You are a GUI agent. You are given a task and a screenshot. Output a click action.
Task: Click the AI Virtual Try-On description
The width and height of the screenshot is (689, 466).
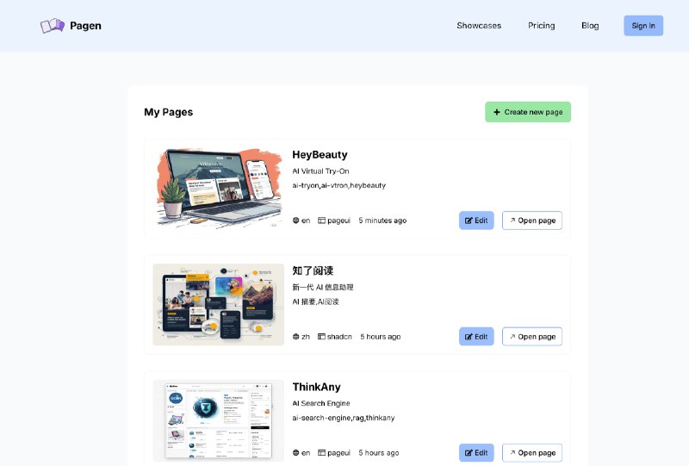tap(320, 171)
